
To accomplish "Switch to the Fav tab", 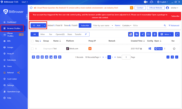I will coord(51,34).
